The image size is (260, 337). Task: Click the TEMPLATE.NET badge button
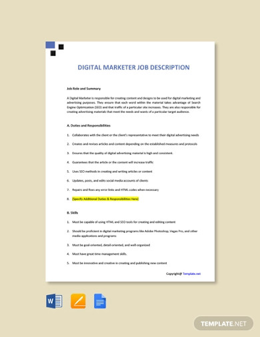[x=223, y=324]
